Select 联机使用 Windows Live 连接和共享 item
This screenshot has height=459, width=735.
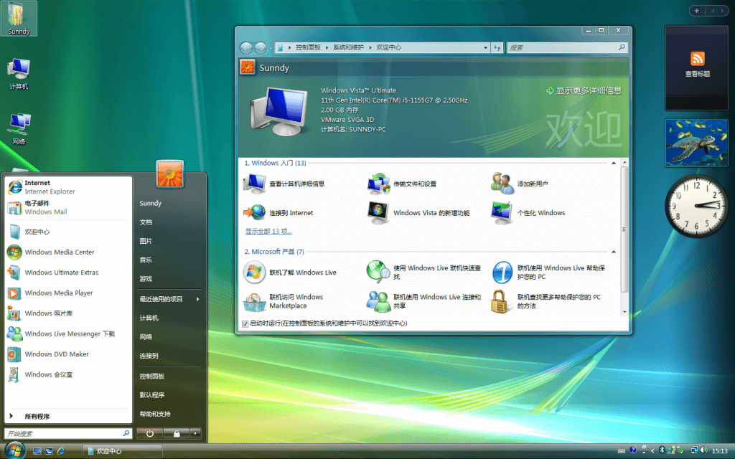coord(424,301)
